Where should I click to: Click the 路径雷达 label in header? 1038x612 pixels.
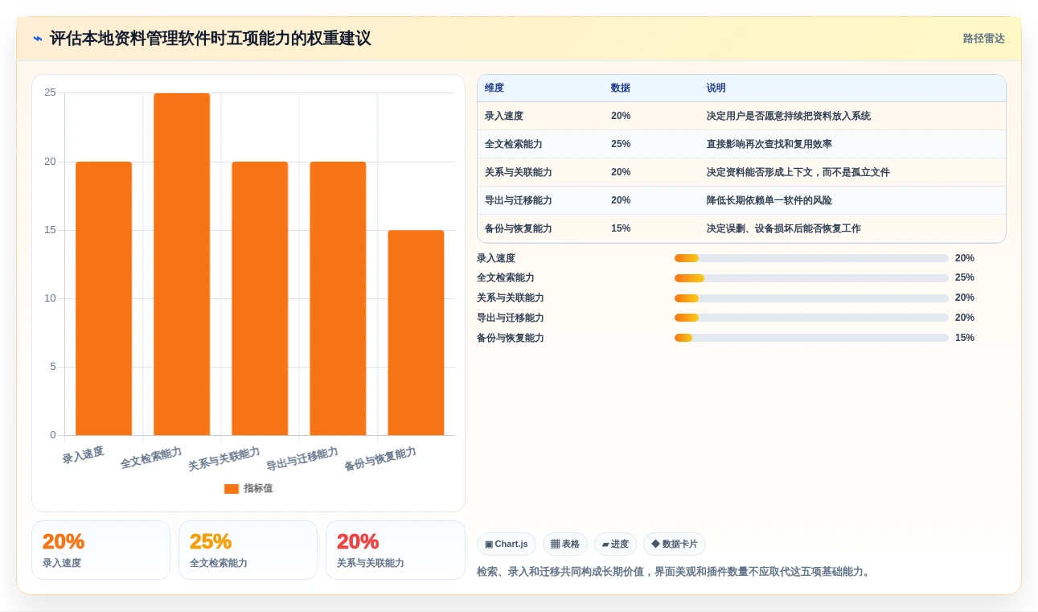click(983, 39)
